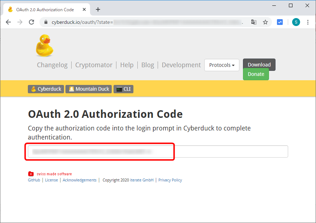Click the swiss made software badge
This screenshot has height=223, width=316.
50,174
